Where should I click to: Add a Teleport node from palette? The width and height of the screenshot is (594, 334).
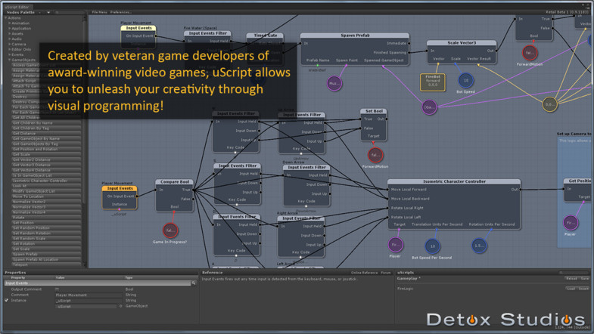tap(46, 264)
